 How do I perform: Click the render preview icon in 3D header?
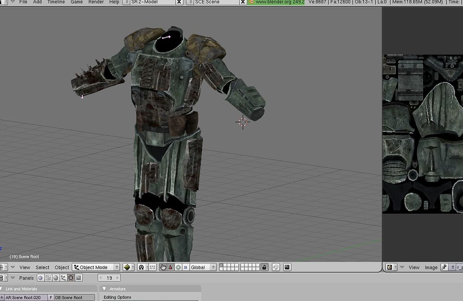coord(286,267)
